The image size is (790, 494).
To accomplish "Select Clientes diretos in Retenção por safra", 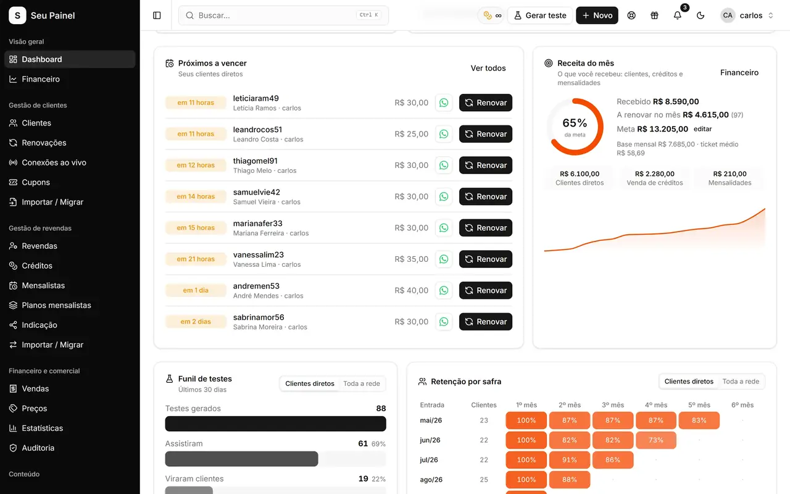I will 689,382.
